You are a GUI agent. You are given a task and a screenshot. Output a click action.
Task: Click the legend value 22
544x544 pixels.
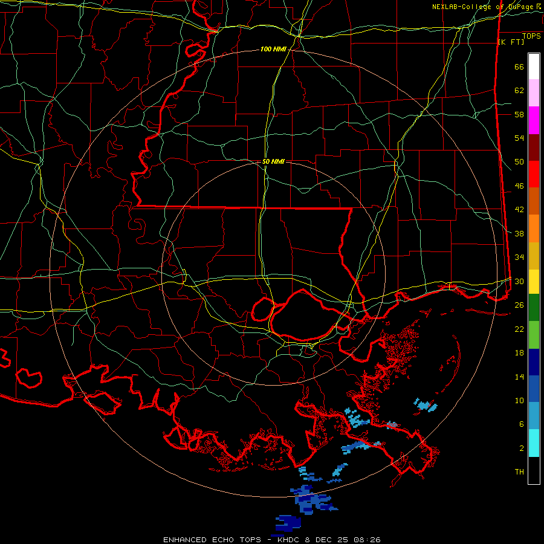tap(519, 329)
